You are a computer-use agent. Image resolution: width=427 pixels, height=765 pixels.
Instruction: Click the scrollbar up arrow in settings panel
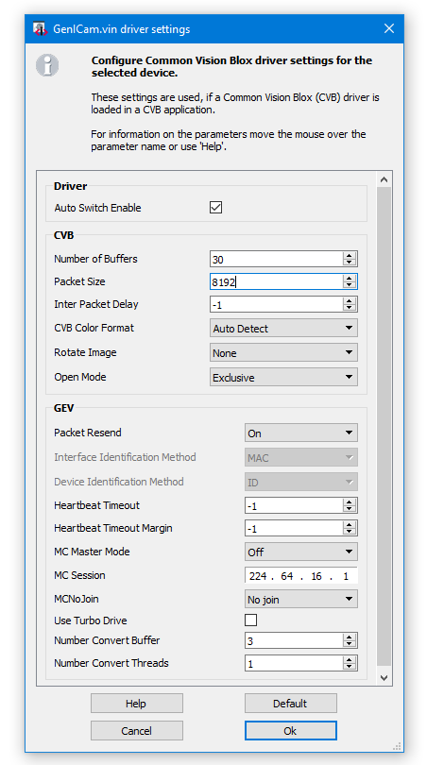tap(384, 179)
